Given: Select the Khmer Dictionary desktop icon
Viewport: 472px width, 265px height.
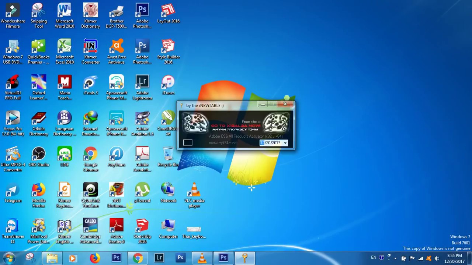Looking at the screenshot, I should 90,16.
